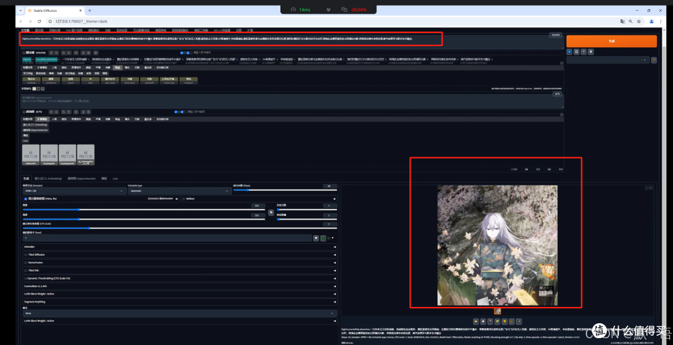This screenshot has width=673, height=345.
Task: Open the Schedule type Automatic dropdown
Action: pyautogui.click(x=179, y=191)
